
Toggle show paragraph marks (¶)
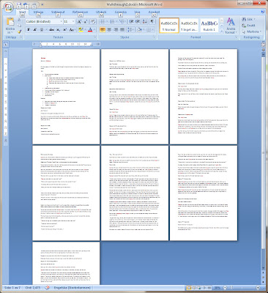tap(152, 22)
